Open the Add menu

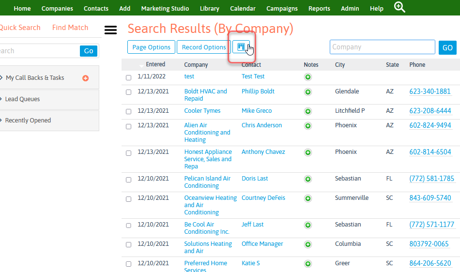click(x=124, y=9)
